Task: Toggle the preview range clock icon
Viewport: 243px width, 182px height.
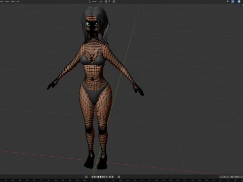Action: coord(232,177)
